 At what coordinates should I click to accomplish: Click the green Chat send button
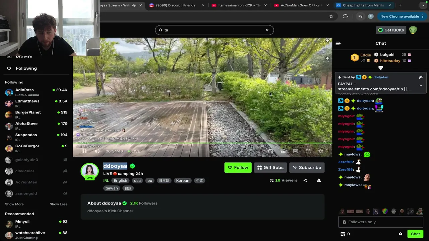415,234
